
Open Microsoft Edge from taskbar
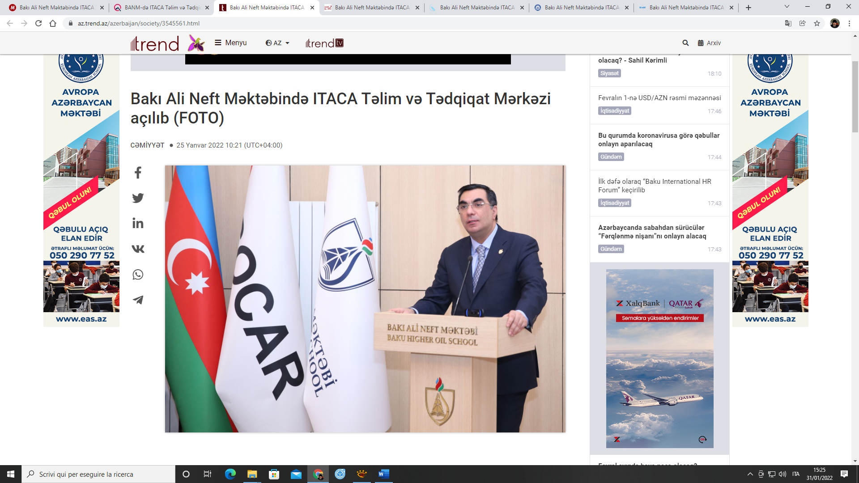coord(230,474)
